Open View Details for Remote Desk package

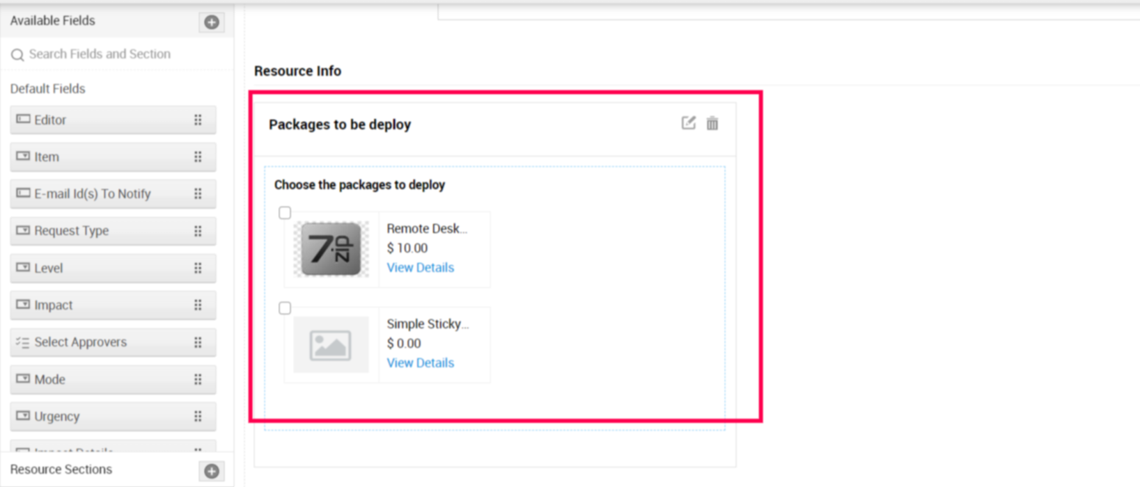(420, 268)
